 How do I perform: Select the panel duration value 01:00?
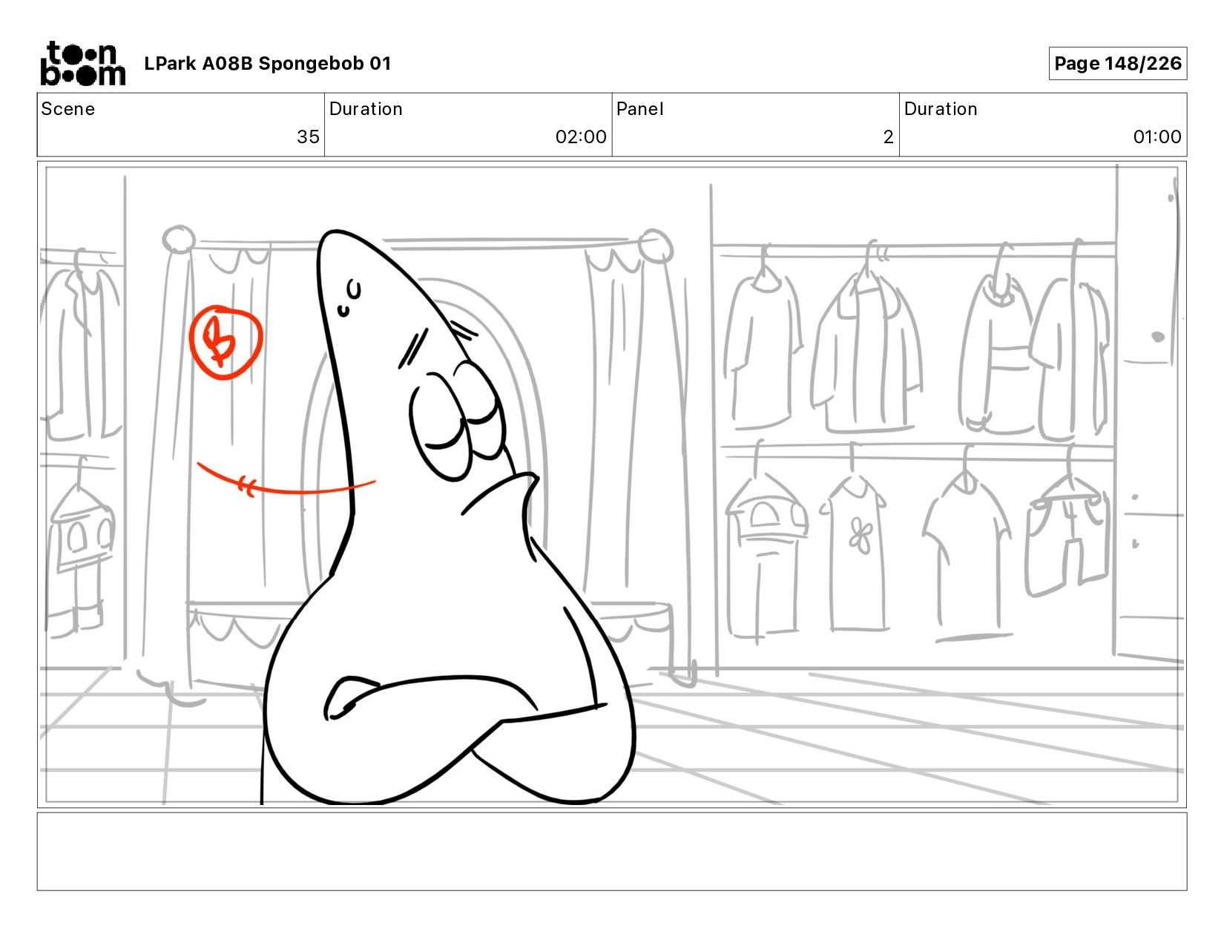1157,137
